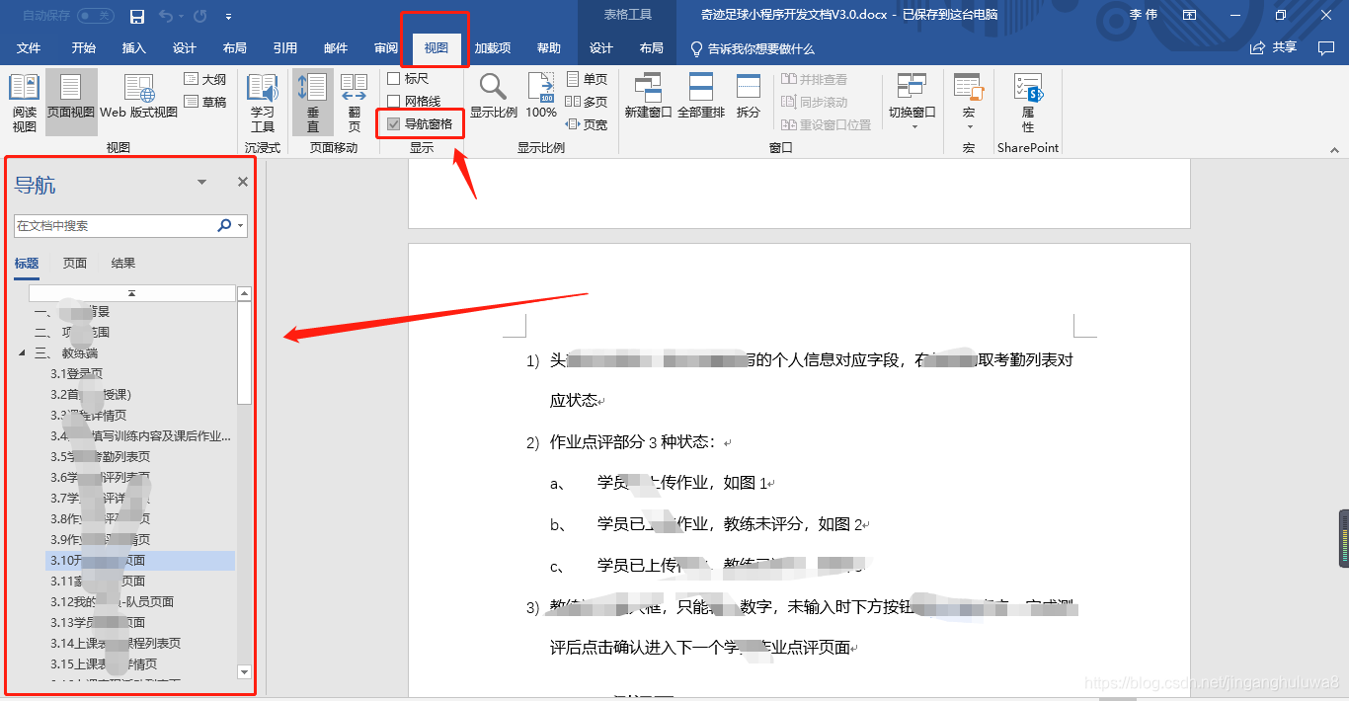Click the Undo arrow icon
This screenshot has height=701, width=1349.
tap(165, 17)
